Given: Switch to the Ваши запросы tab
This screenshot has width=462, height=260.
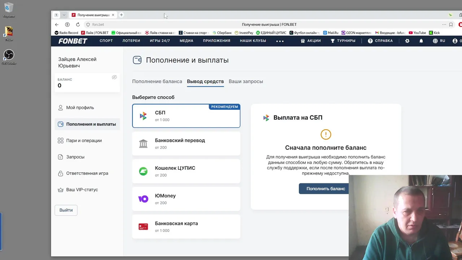Looking at the screenshot, I should (246, 81).
